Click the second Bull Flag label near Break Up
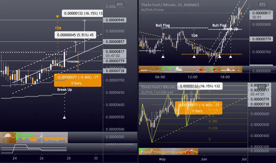The width and height of the screenshot is (276, 163). pos(219,25)
